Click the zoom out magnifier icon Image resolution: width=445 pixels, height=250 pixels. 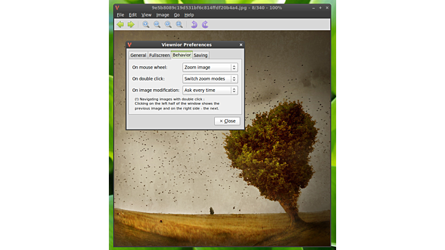tap(157, 25)
